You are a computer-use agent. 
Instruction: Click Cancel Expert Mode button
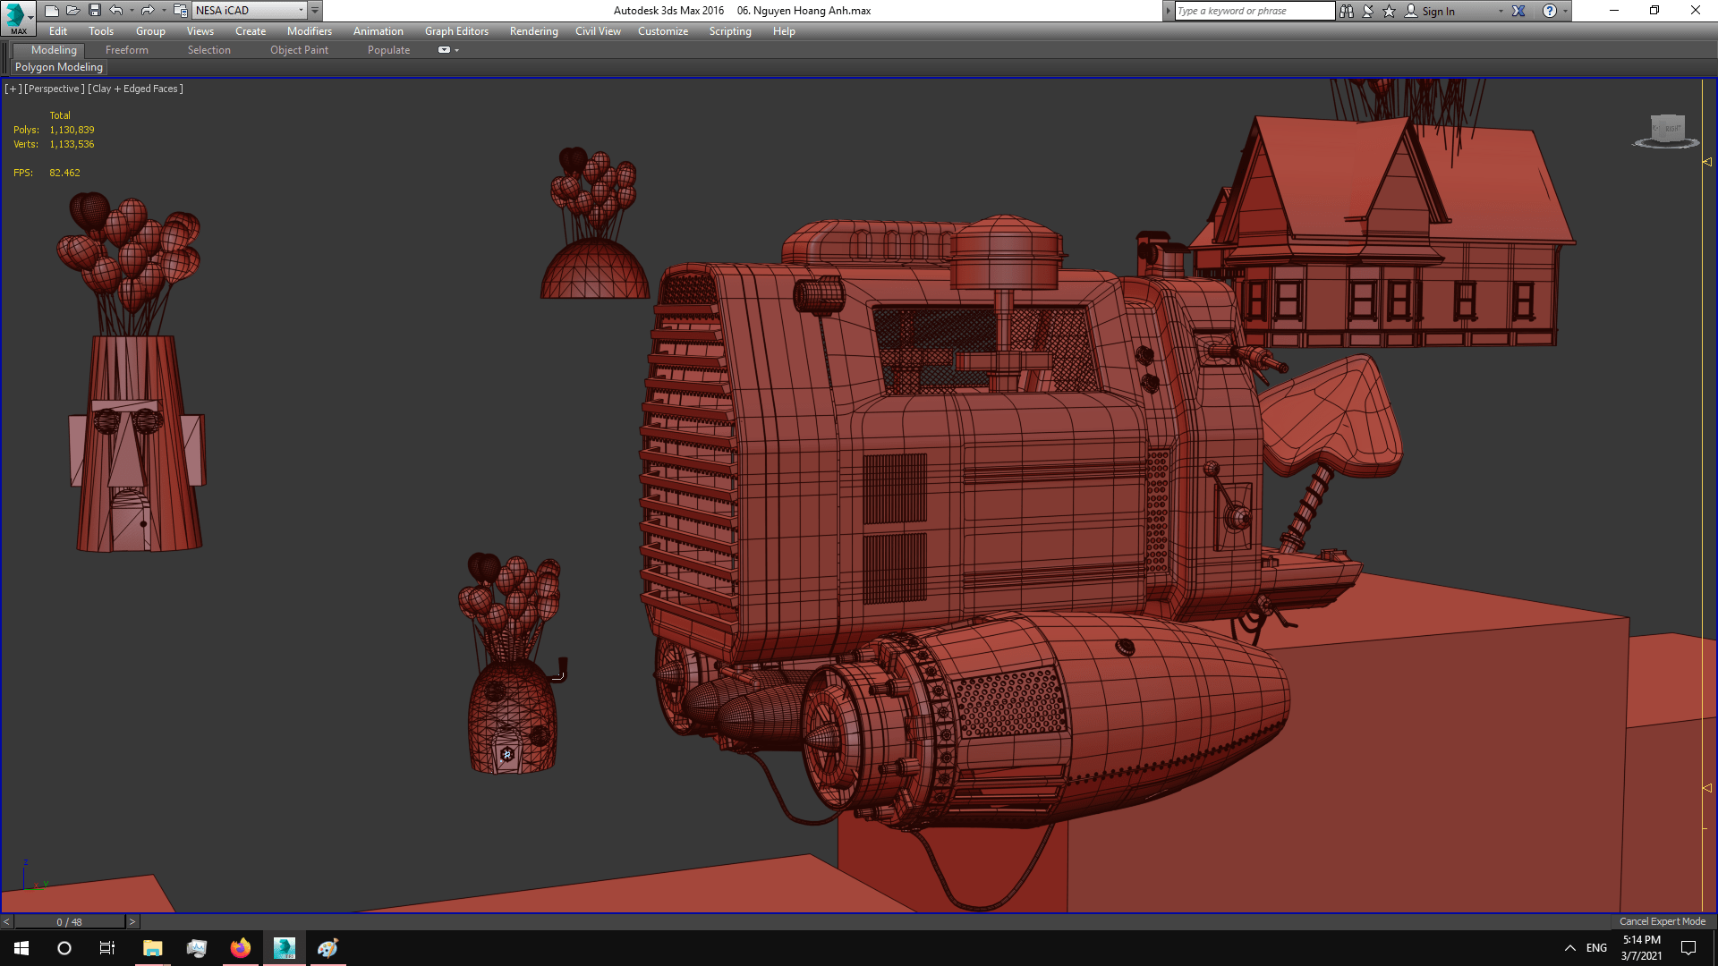point(1662,921)
